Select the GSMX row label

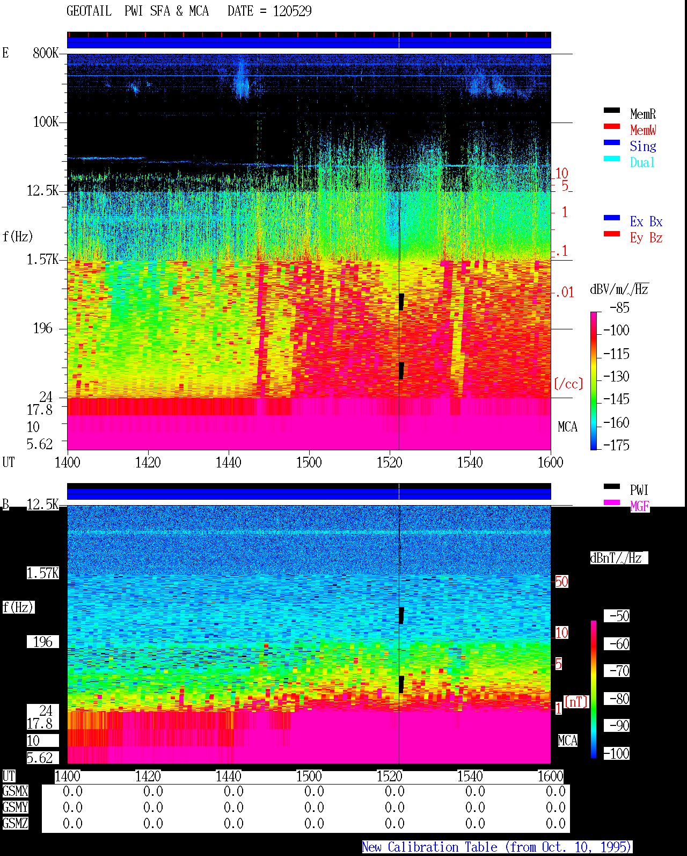15,791
